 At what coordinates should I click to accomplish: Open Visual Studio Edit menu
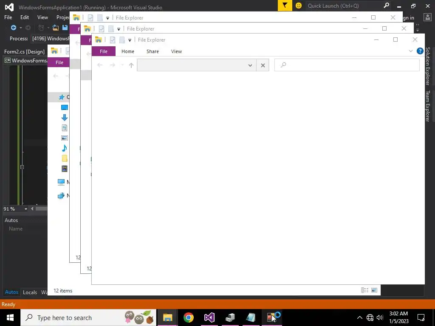(x=24, y=17)
